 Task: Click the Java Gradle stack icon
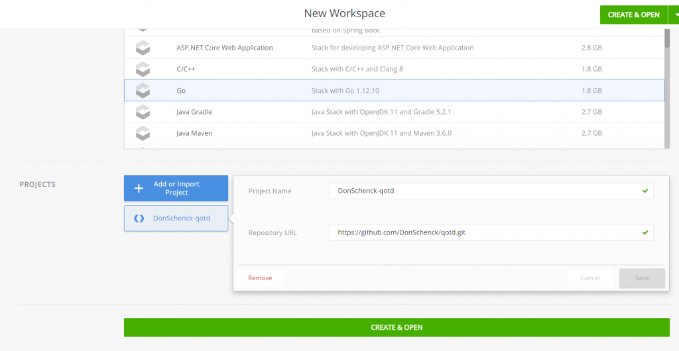[143, 112]
